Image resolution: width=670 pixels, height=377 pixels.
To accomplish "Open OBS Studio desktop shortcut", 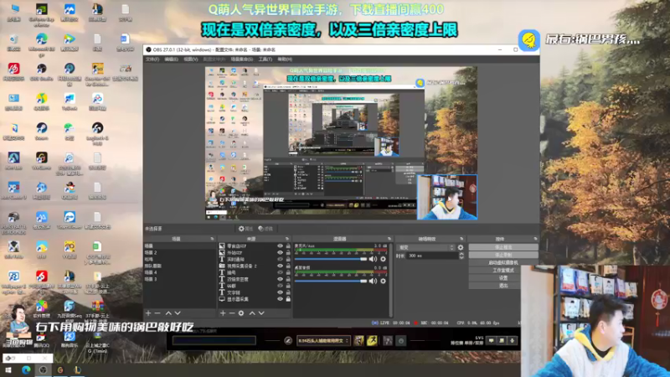I will (x=41, y=72).
